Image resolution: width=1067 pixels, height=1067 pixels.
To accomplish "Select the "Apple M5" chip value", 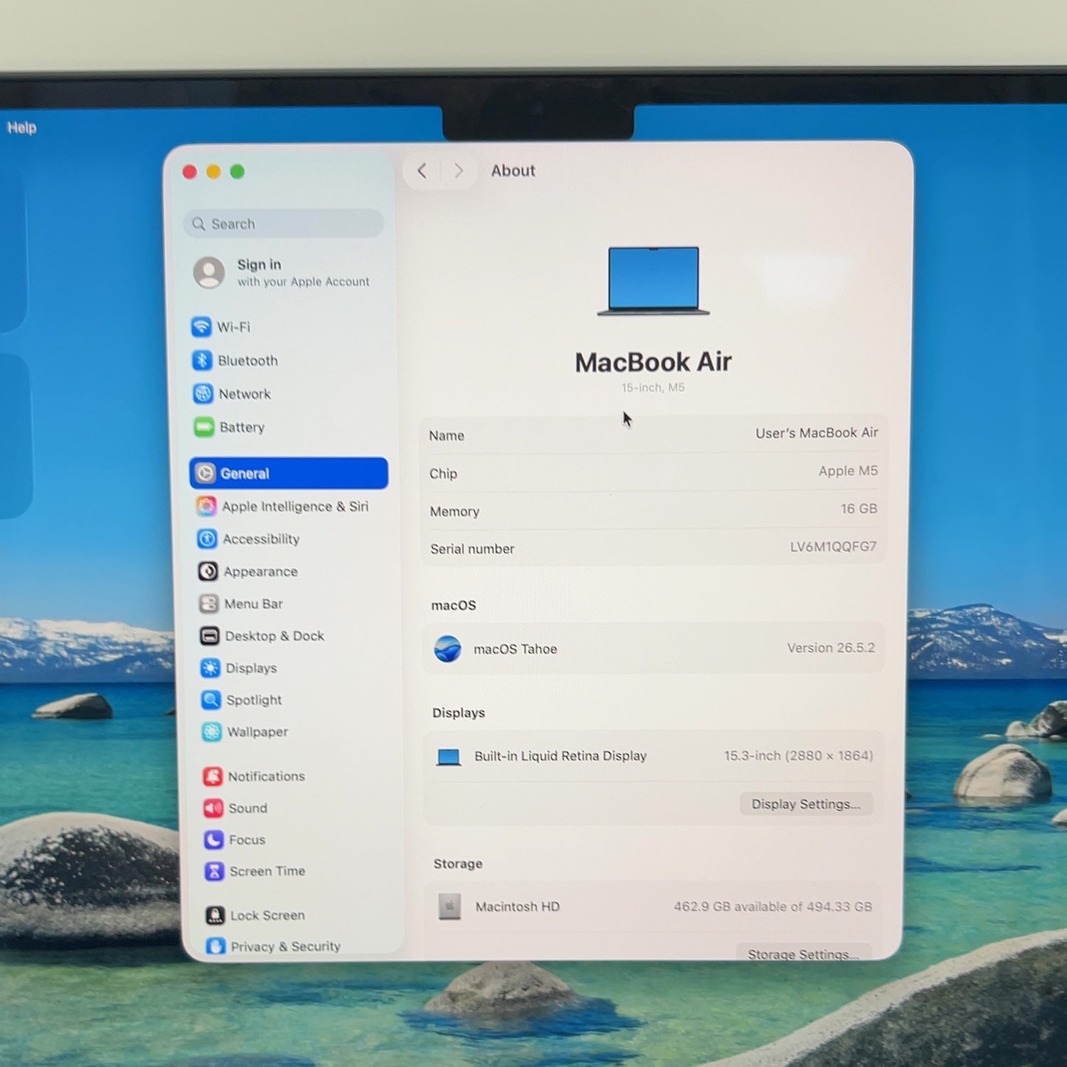I will (848, 471).
